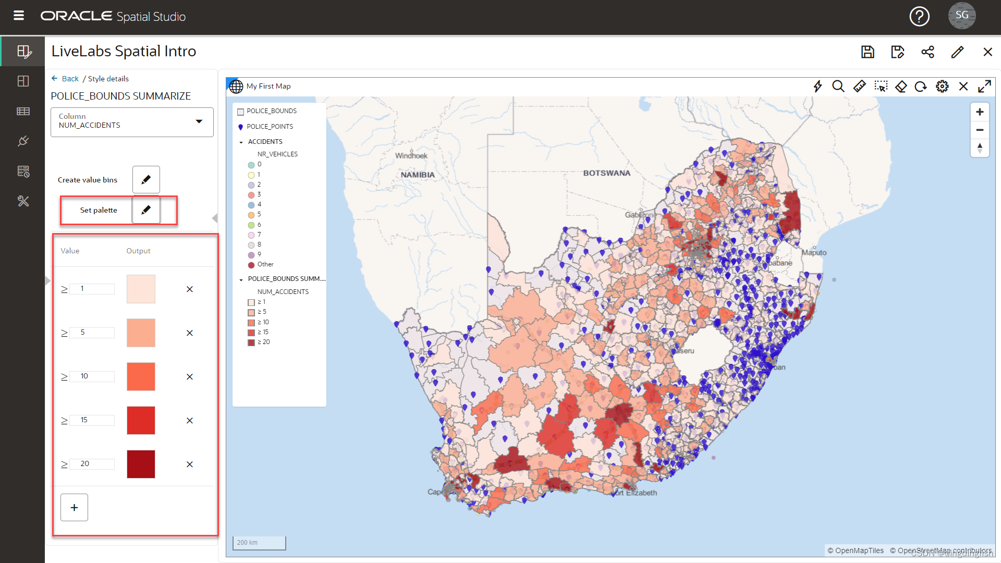Save the project with save icon

tap(868, 52)
